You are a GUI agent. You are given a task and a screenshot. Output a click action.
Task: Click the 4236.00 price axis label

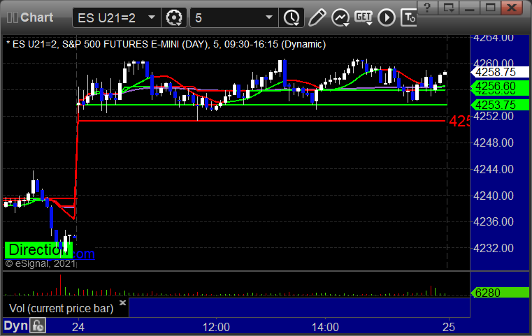click(x=494, y=221)
